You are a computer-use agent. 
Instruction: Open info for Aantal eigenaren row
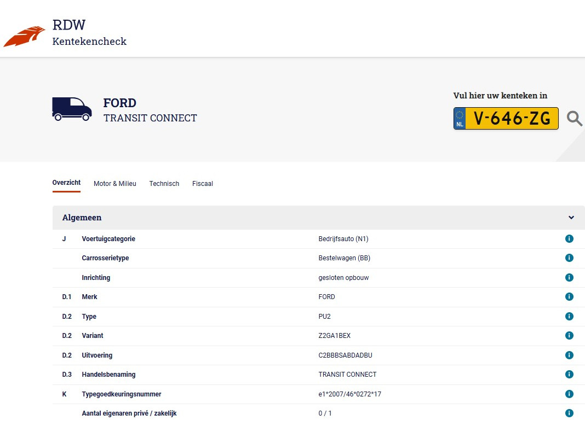click(x=569, y=413)
